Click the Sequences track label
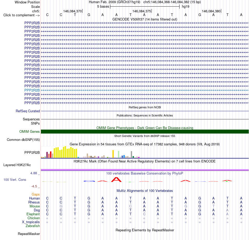The image size is (249, 240). coord(31,119)
